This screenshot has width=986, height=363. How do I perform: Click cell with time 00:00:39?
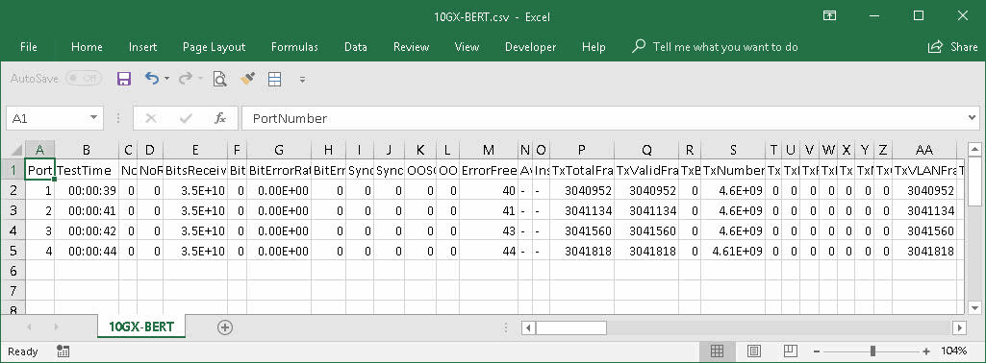(87, 191)
